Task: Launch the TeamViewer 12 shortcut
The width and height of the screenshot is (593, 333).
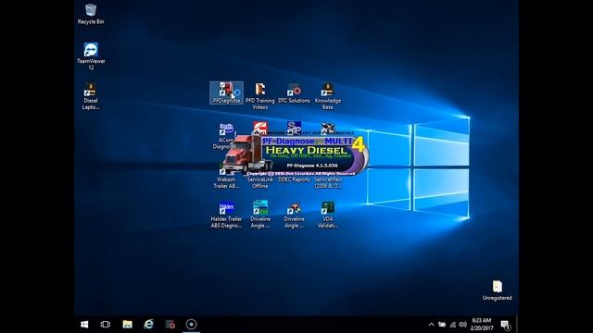Action: tap(91, 56)
